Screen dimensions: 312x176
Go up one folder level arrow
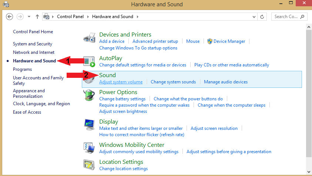37,17
